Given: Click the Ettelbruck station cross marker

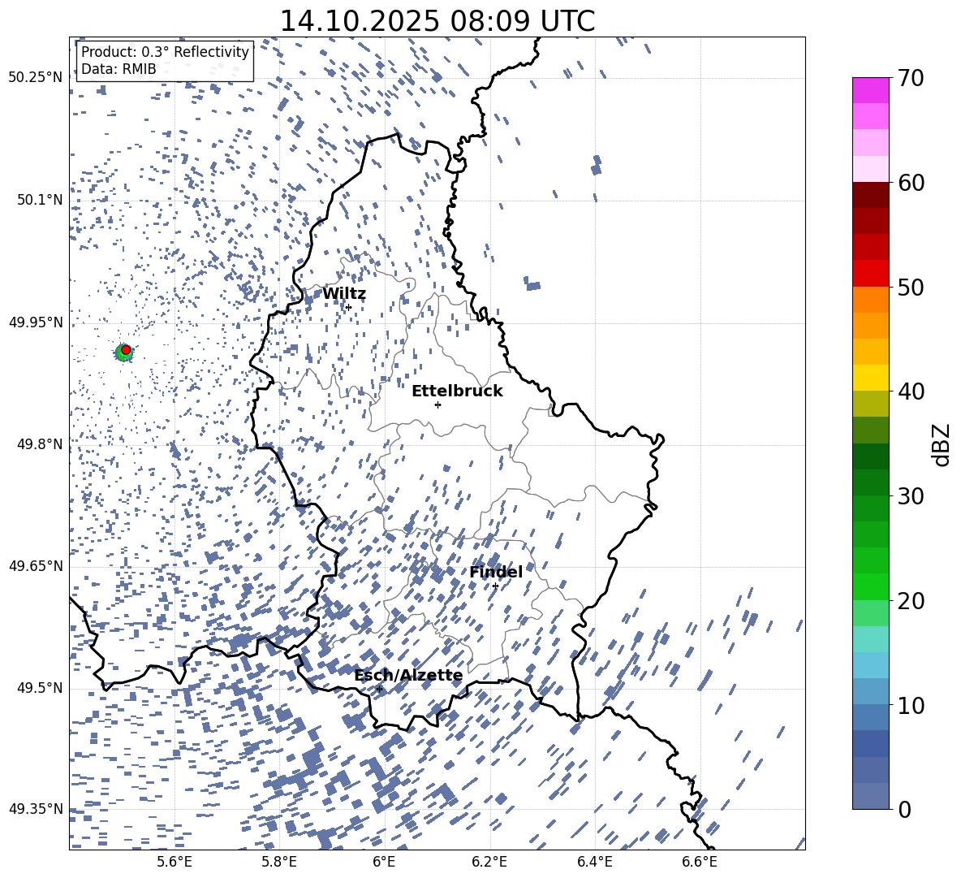Looking at the screenshot, I should (437, 404).
